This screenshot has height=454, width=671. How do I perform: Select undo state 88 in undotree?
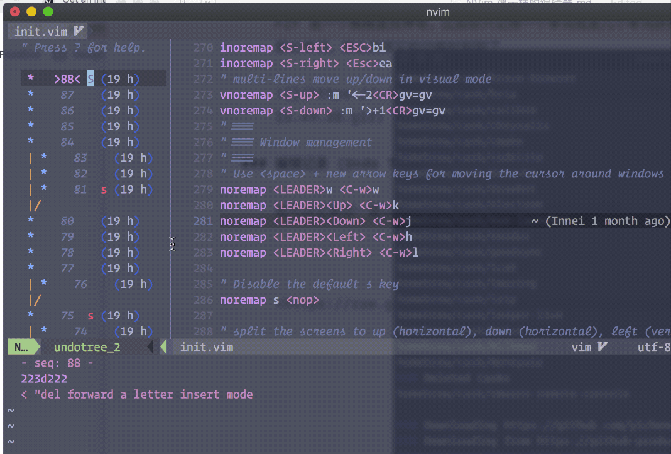tap(93, 79)
